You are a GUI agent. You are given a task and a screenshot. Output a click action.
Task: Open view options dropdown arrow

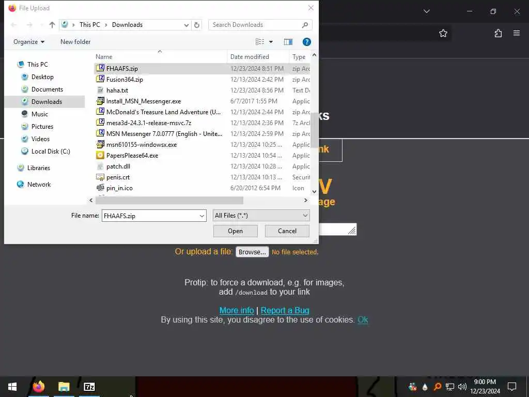point(271,42)
